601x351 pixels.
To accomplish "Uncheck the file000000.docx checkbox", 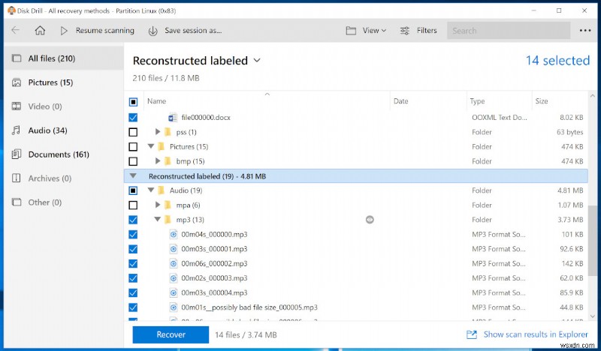I will tap(133, 118).
